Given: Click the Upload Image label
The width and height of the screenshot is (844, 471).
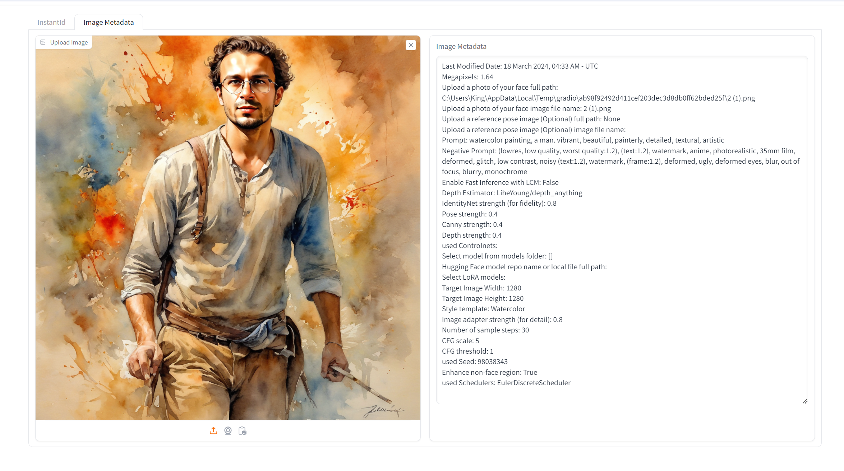Looking at the screenshot, I should point(69,42).
